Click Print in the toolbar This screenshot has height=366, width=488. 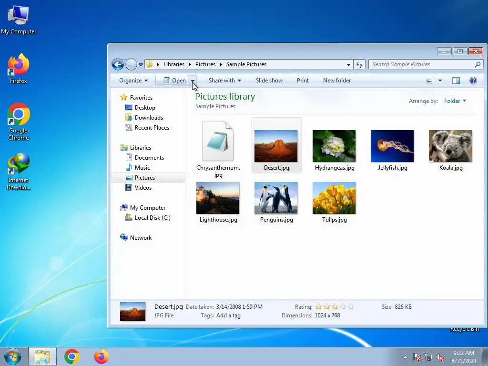303,81
